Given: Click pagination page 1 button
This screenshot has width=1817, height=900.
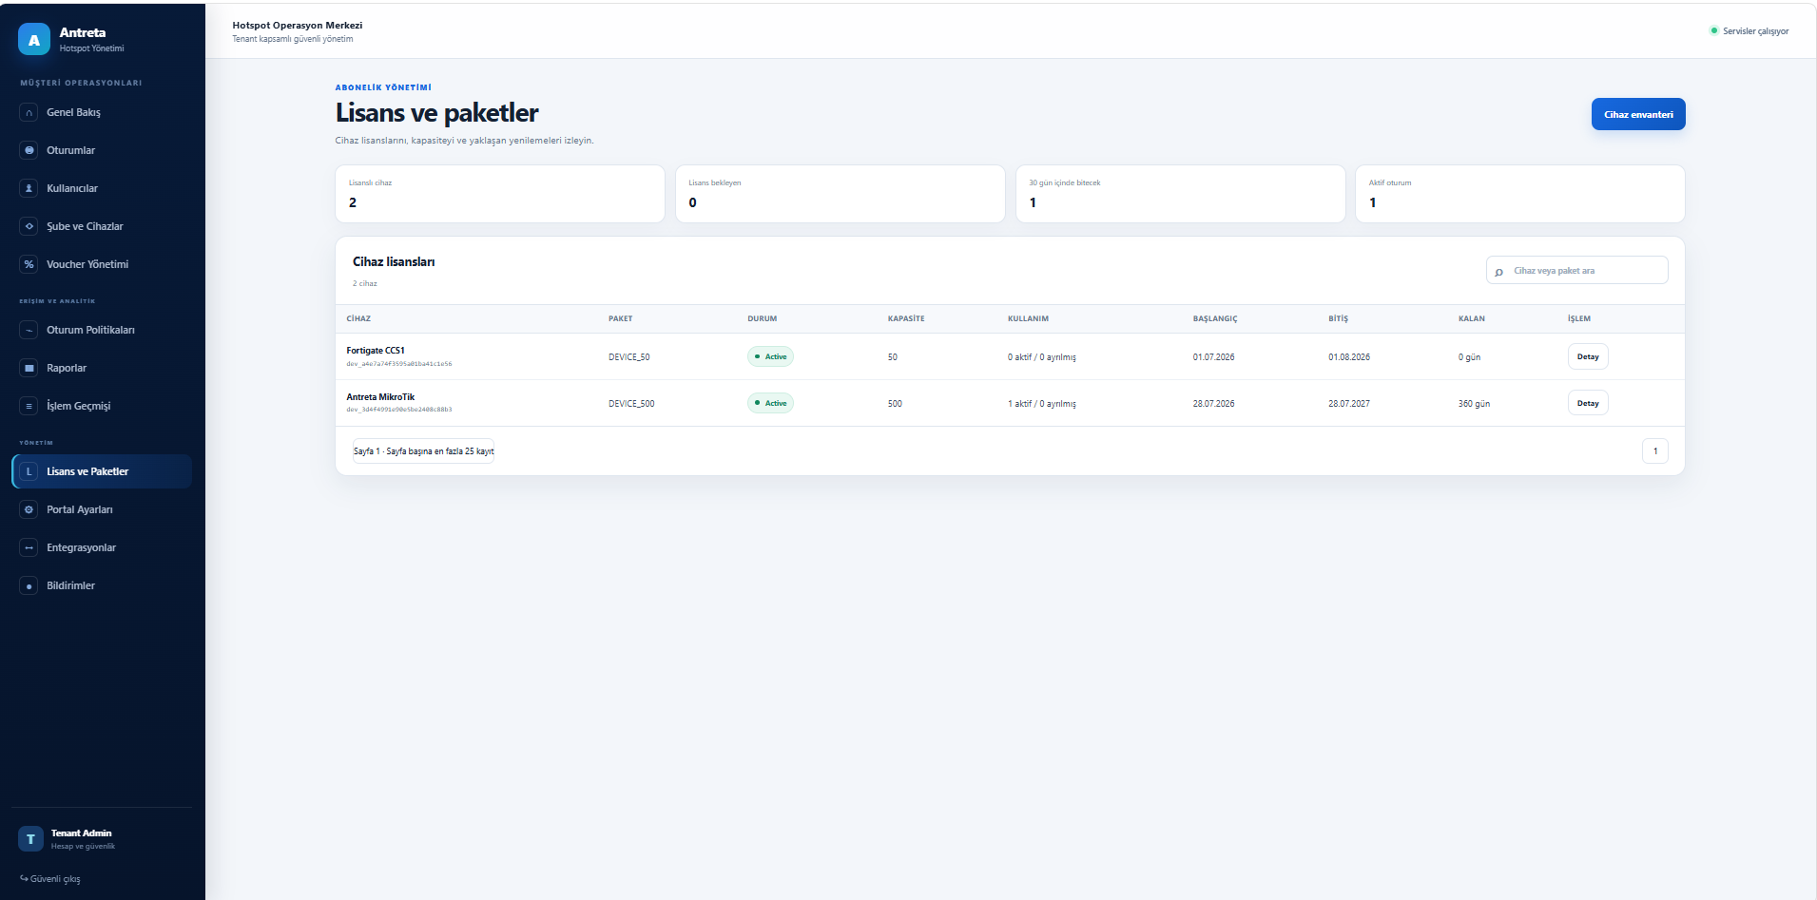Looking at the screenshot, I should click(x=1655, y=450).
